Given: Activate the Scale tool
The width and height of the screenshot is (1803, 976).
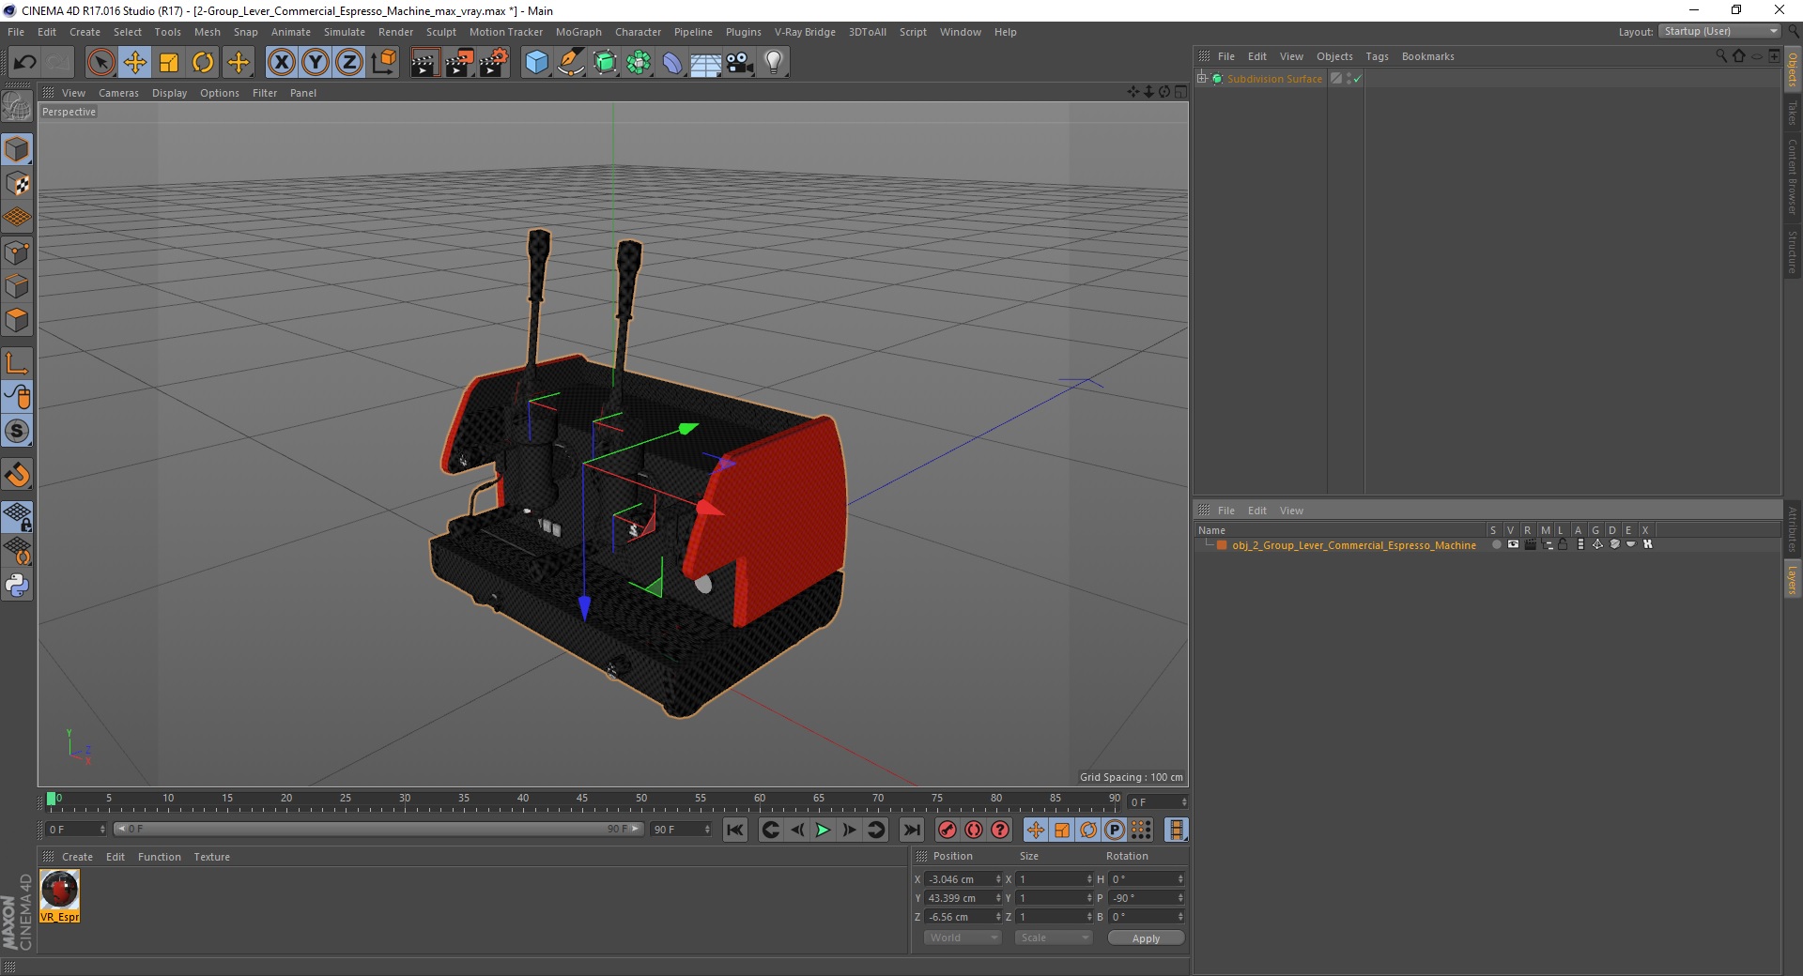Looking at the screenshot, I should 169,63.
